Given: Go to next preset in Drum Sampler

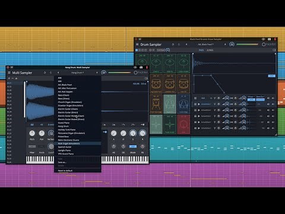Looking at the screenshot, I should click(225, 45).
